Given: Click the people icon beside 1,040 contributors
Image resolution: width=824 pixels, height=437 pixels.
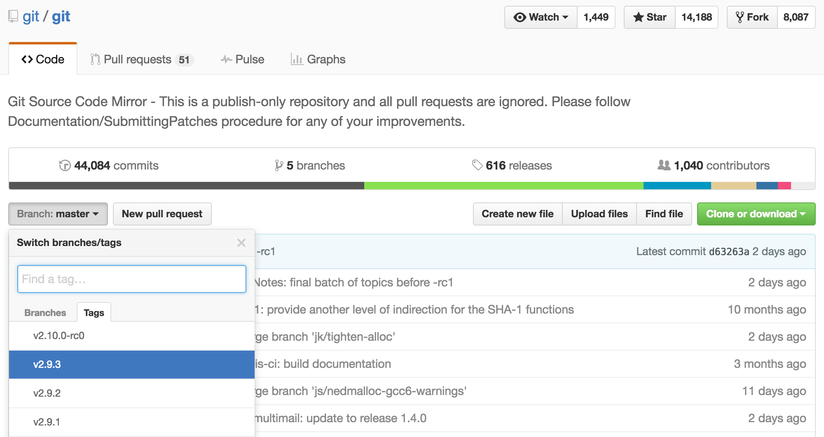Looking at the screenshot, I should click(664, 165).
